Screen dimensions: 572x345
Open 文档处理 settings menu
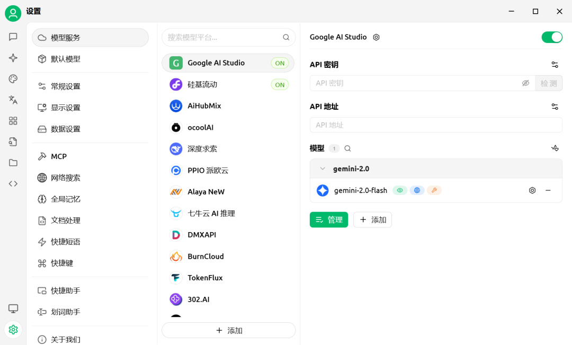pyautogui.click(x=90, y=220)
